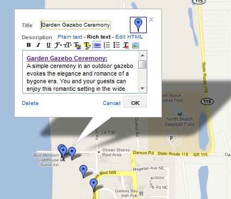Image resolution: width=231 pixels, height=199 pixels.
Task: Click the Garden Gazebo Ceremony heading link
Action: pos(67,58)
